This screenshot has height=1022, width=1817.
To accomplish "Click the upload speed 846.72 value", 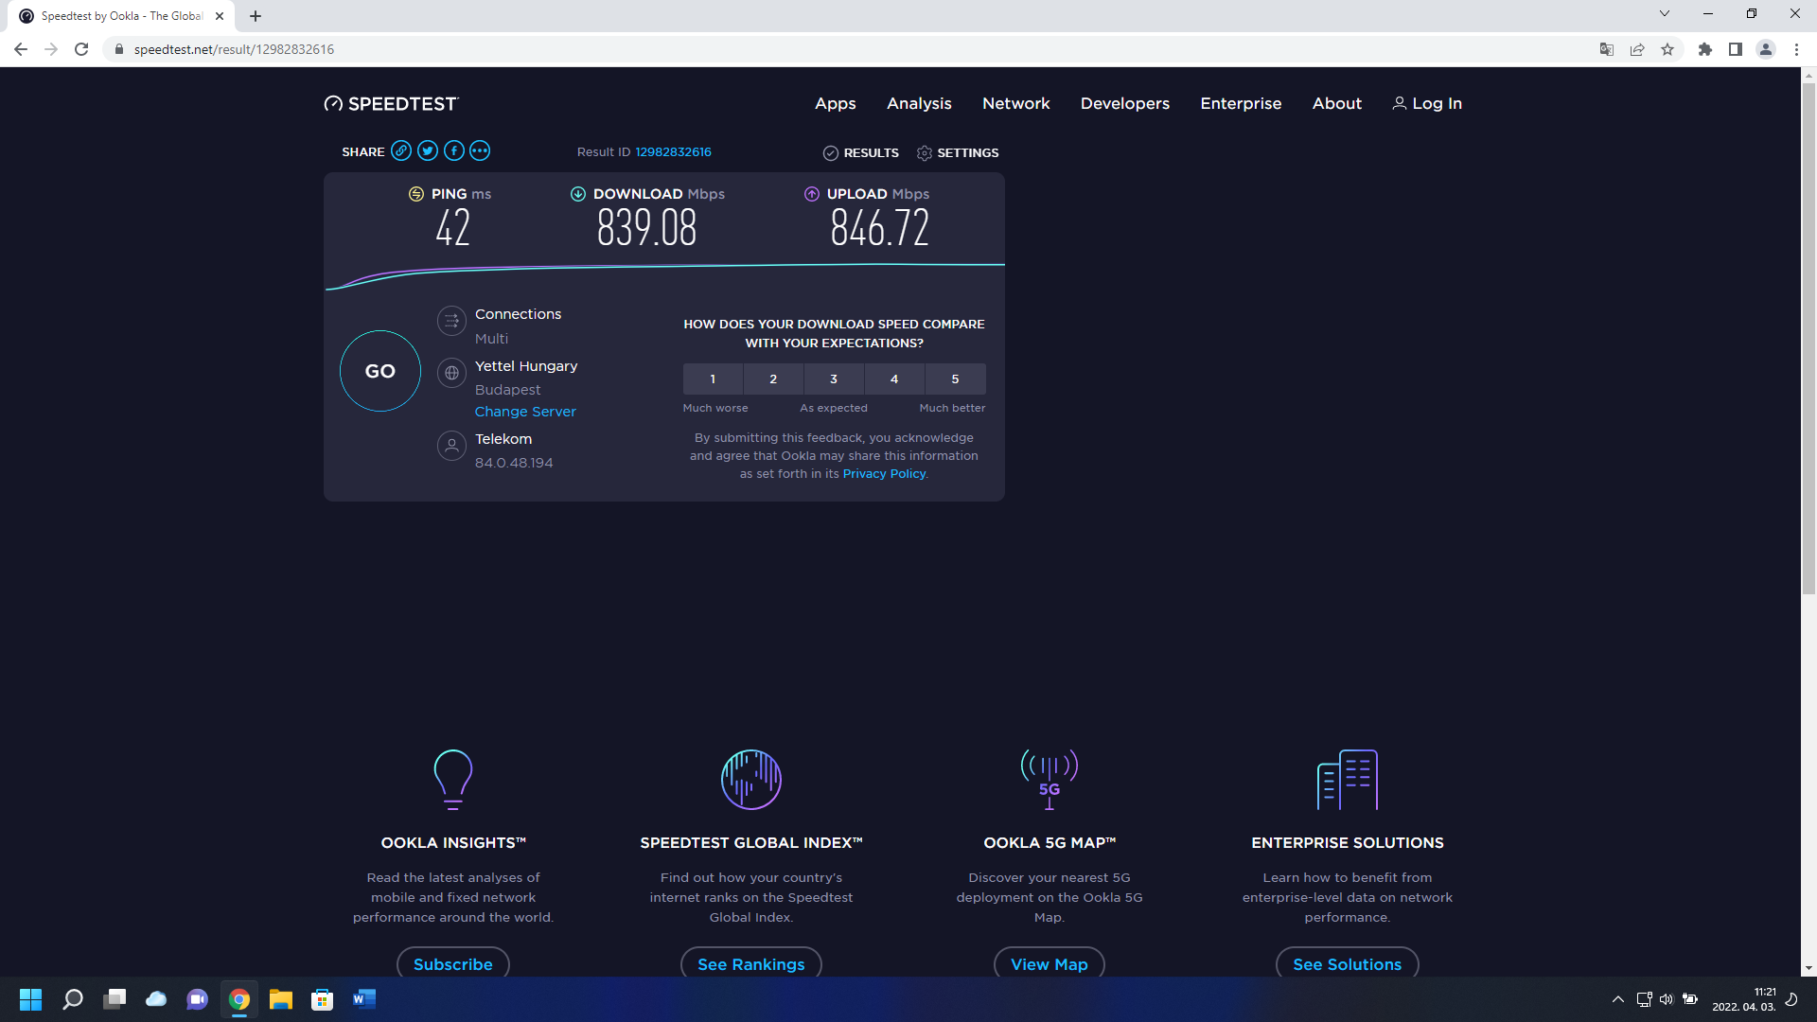I will click(x=880, y=228).
